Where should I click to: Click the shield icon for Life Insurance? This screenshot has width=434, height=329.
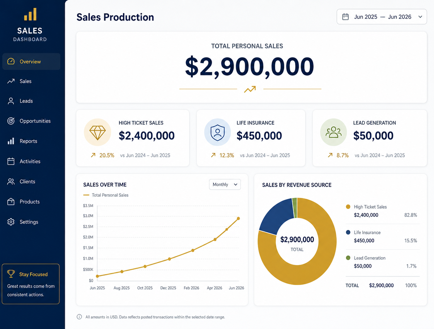coord(217,132)
